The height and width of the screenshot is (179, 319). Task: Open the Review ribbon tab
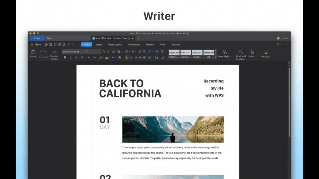coord(150,45)
